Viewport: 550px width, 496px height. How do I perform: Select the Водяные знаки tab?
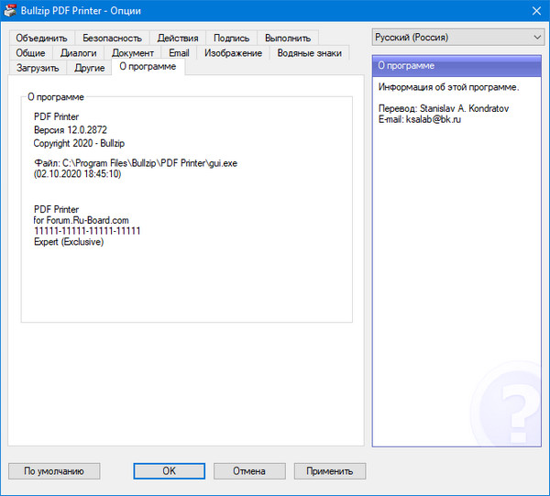click(x=309, y=53)
